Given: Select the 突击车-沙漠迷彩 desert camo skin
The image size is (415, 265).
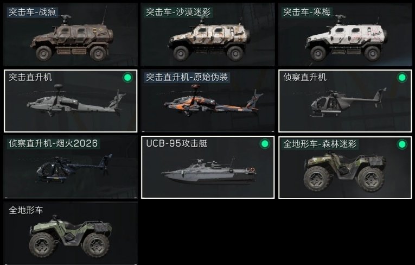Looking at the screenshot, I should (x=208, y=34).
